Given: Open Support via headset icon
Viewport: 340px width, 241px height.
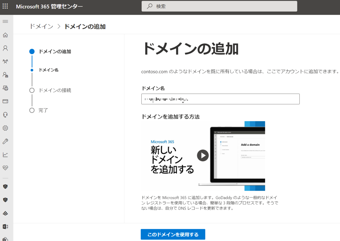Looking at the screenshot, I should click(x=5, y=115).
